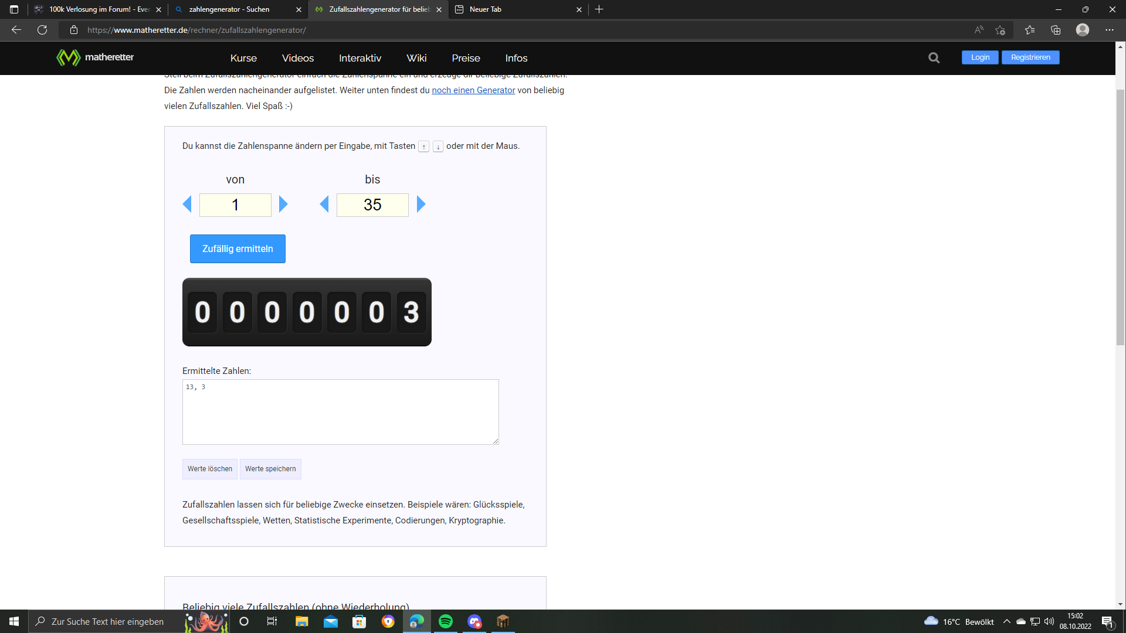This screenshot has width=1126, height=633.
Task: Click the Werte löschen button
Action: (210, 469)
